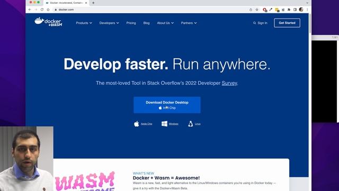Click the Linux download link
Image resolution: width=339 pixels, height=191 pixels.
coord(198,124)
